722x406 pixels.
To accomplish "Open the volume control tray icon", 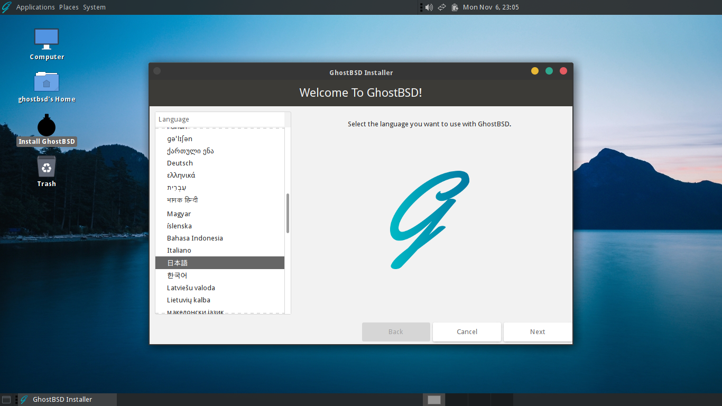I will pos(429,7).
